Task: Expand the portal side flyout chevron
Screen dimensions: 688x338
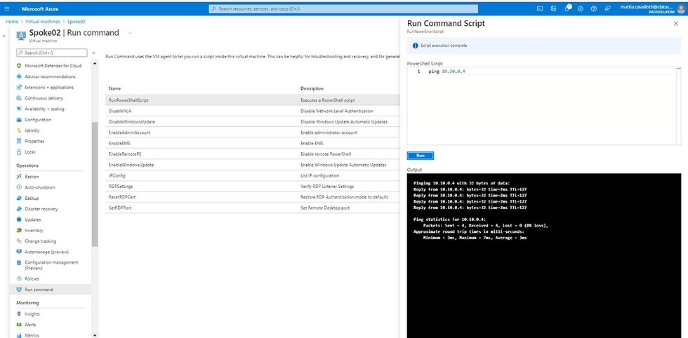Action: 4,36
